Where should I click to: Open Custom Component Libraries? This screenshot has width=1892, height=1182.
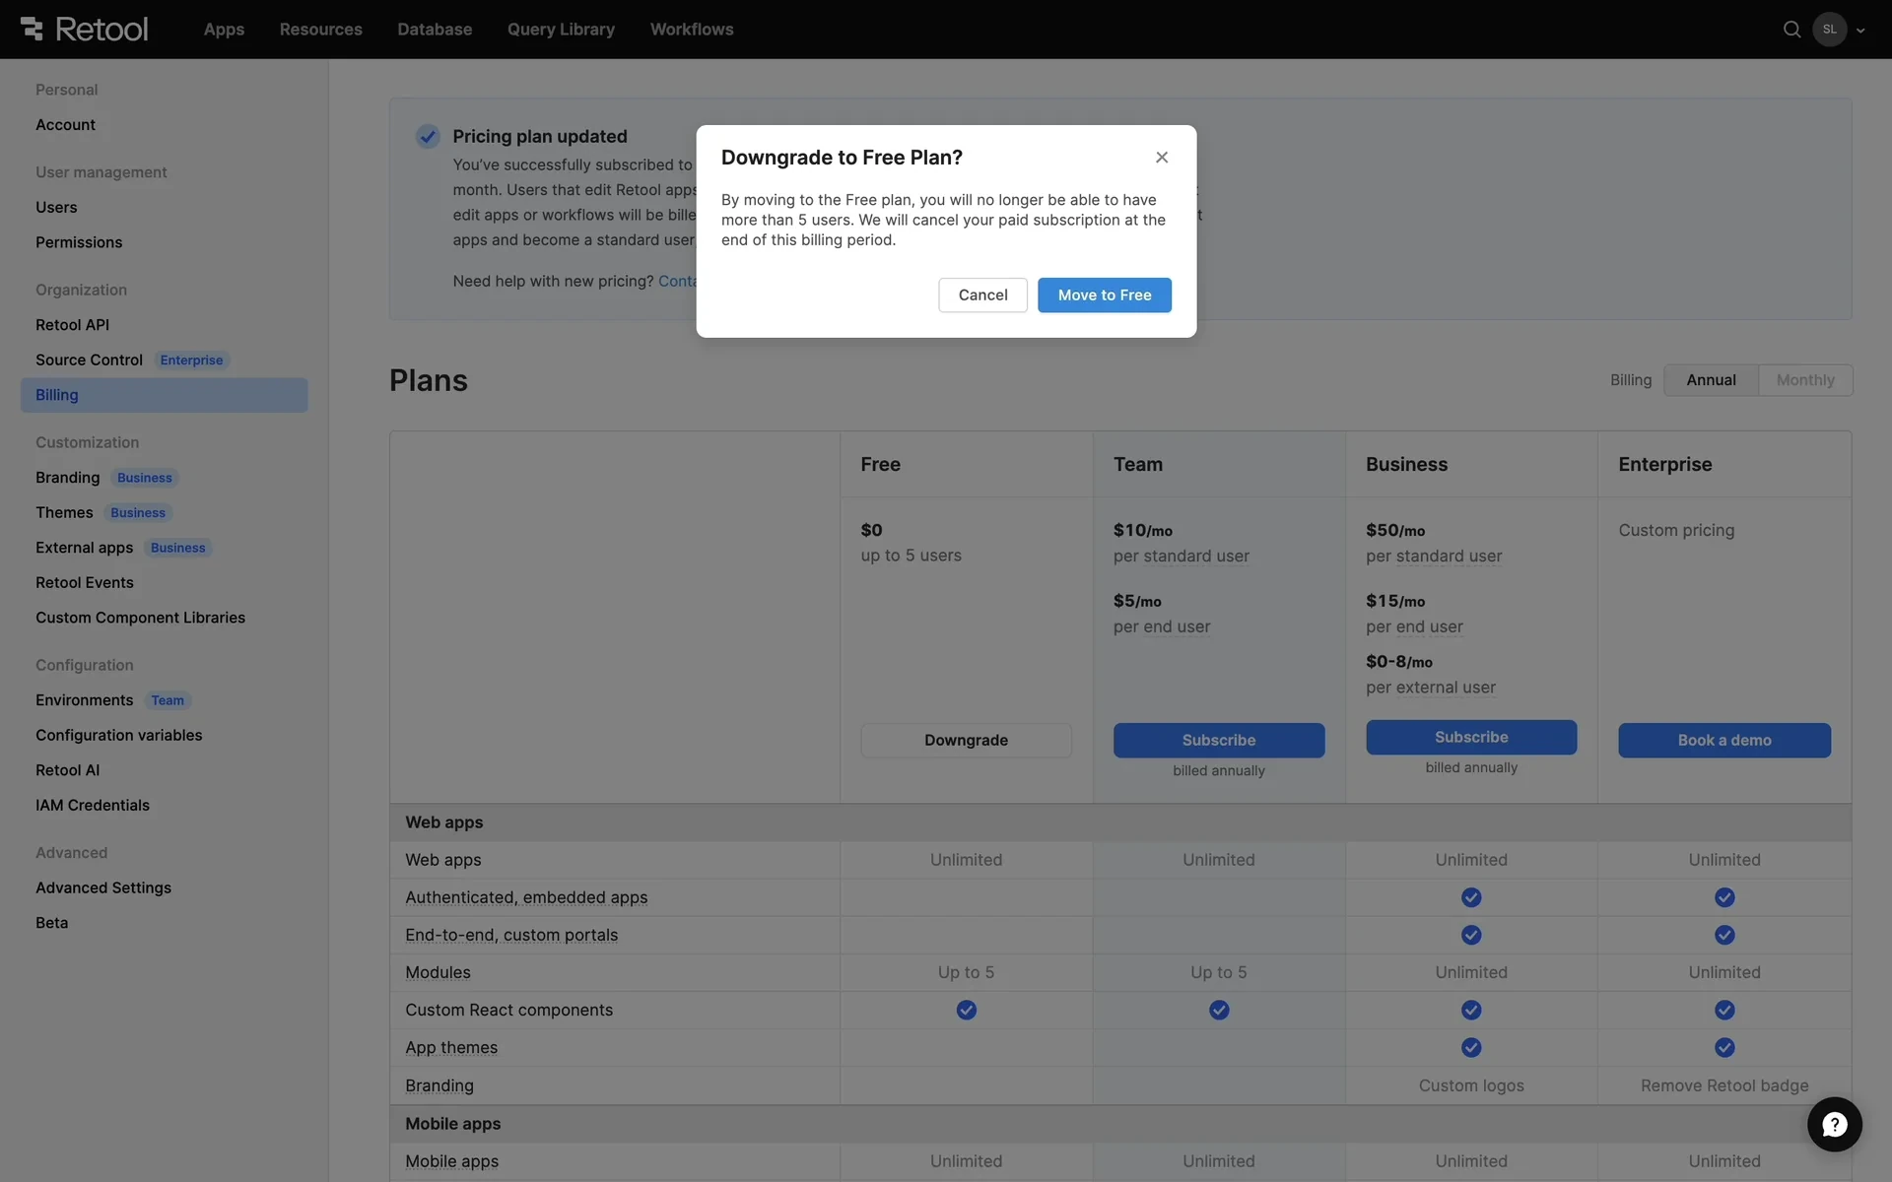(140, 618)
